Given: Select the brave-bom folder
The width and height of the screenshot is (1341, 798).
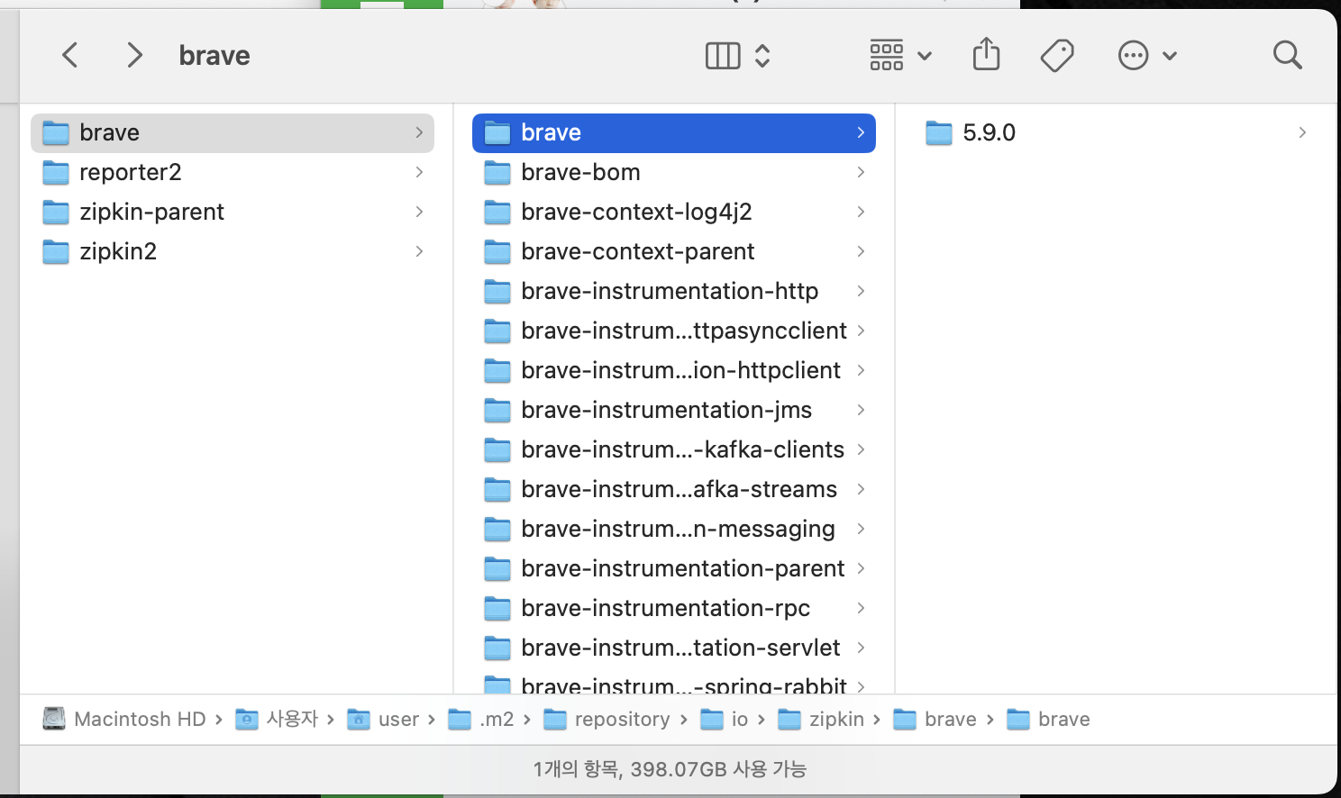Looking at the screenshot, I should click(674, 172).
